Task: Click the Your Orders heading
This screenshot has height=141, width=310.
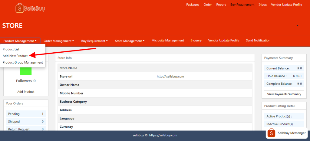Action: [x=15, y=103]
